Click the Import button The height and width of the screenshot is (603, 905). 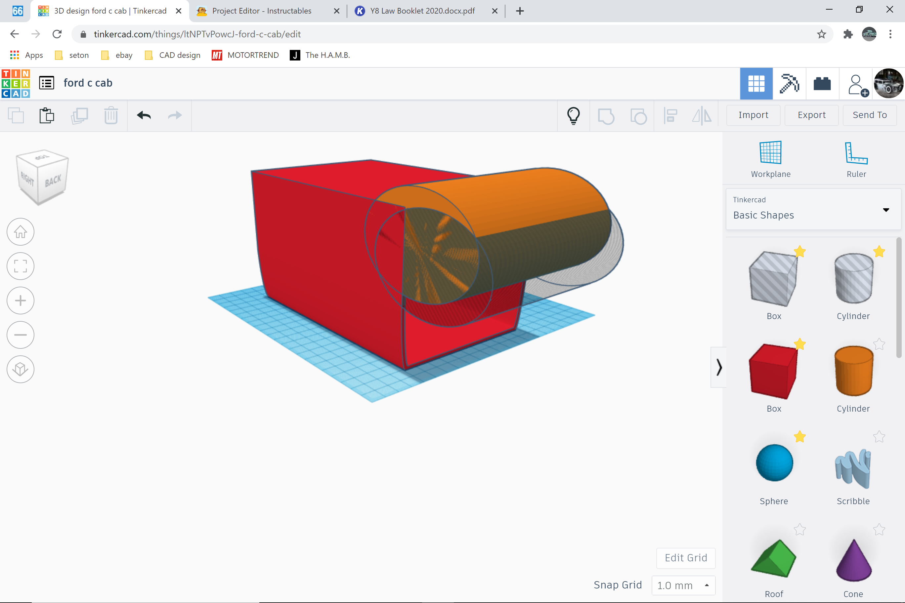pos(753,115)
